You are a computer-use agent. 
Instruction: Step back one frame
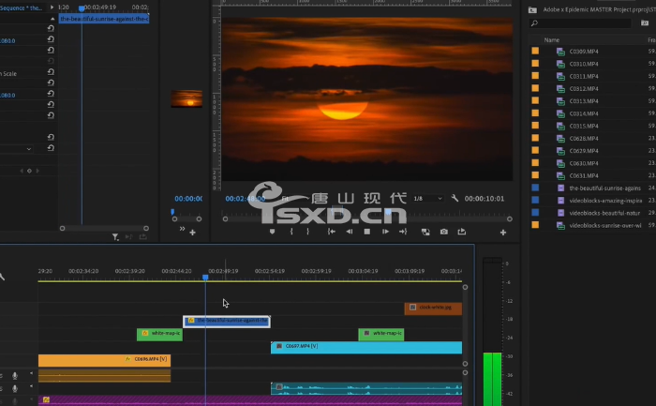(x=350, y=232)
